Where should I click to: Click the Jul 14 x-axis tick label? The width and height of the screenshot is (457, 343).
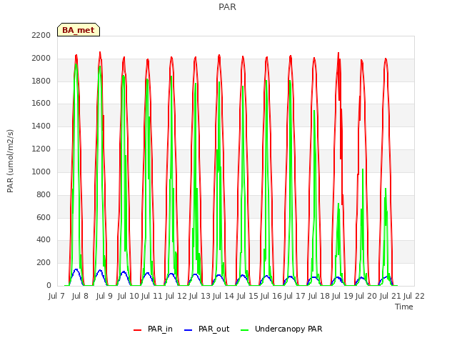224,296
